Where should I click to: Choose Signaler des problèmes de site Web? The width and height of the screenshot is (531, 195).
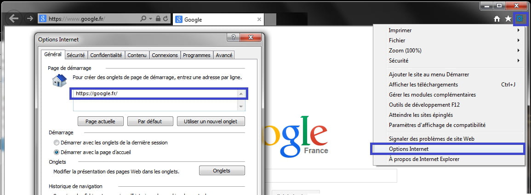pos(449,138)
